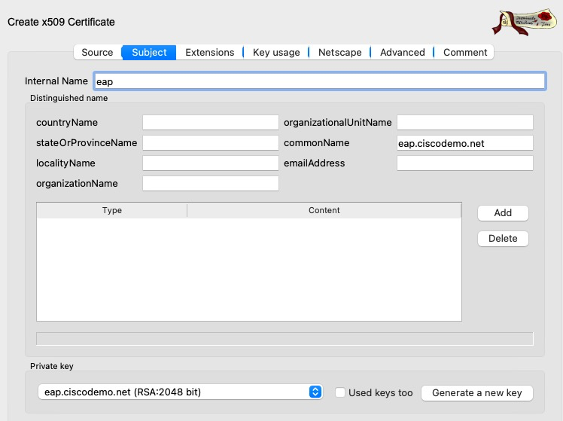Focus the organizationName field
Image resolution: width=563 pixels, height=421 pixels.
(x=211, y=183)
